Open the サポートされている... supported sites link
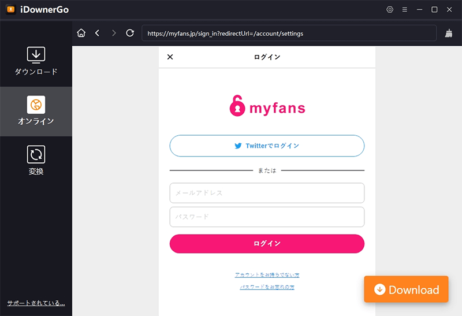The height and width of the screenshot is (316, 462). pyautogui.click(x=36, y=303)
